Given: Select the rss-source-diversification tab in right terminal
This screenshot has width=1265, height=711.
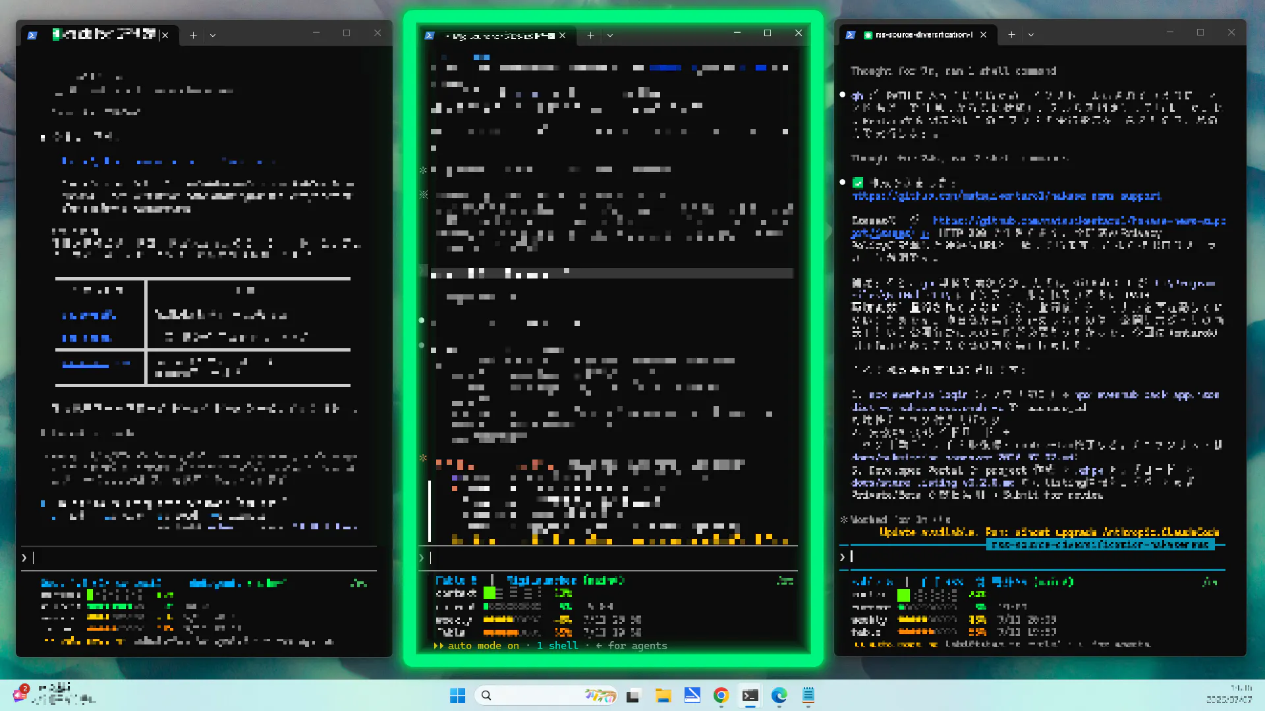Looking at the screenshot, I should click(x=917, y=35).
